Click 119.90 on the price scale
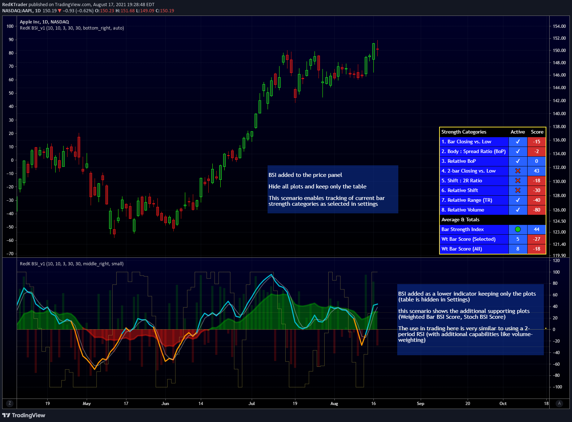572x422 pixels. tap(559, 255)
